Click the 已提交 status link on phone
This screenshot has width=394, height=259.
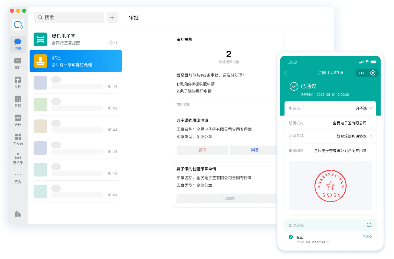(x=367, y=237)
